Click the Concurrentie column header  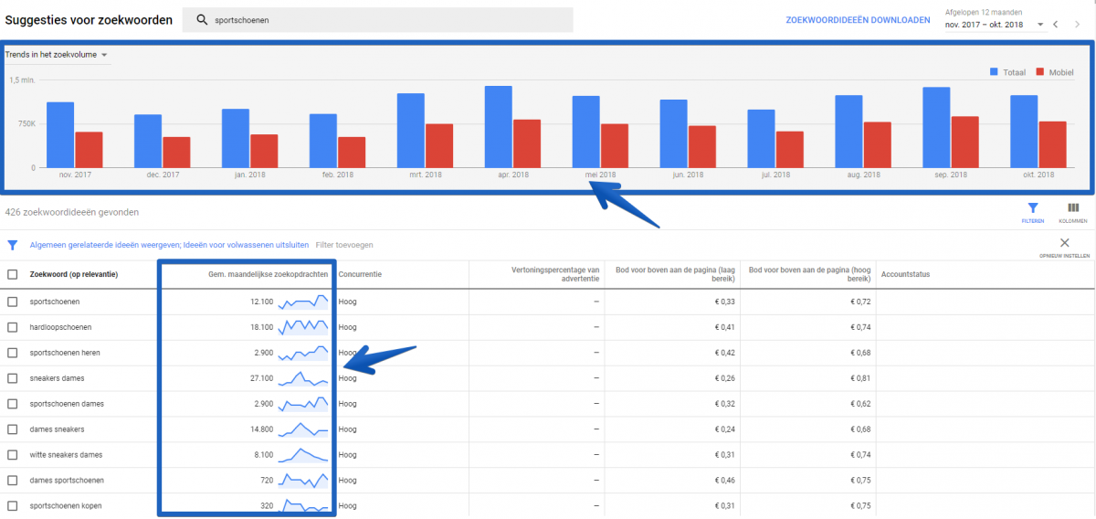(360, 274)
